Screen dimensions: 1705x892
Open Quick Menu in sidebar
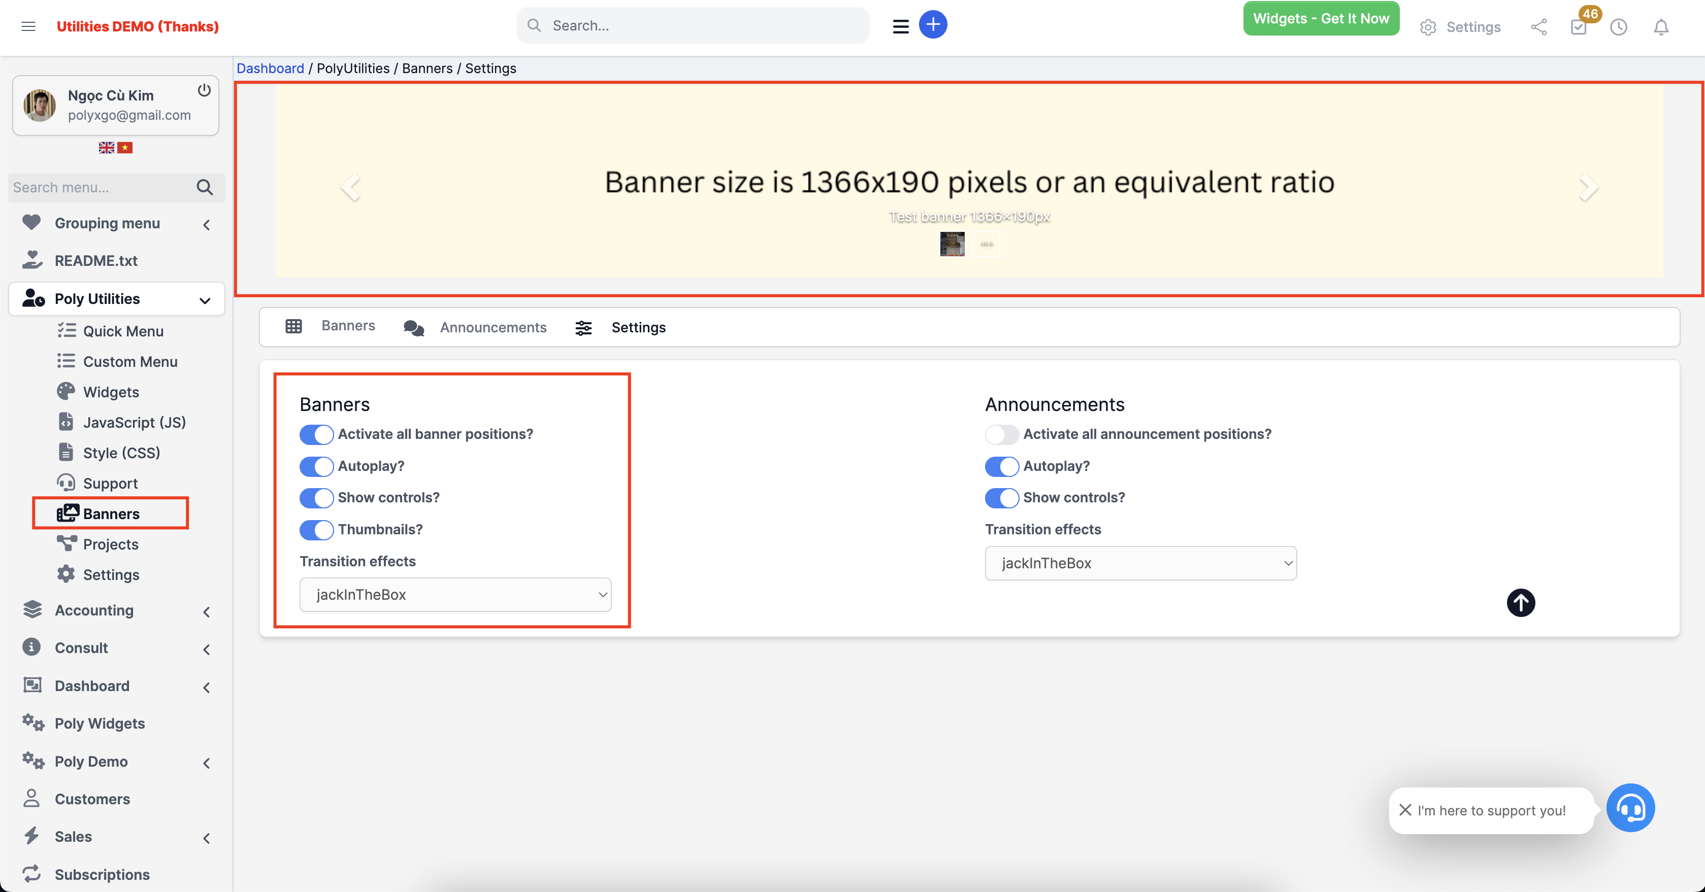coord(123,331)
